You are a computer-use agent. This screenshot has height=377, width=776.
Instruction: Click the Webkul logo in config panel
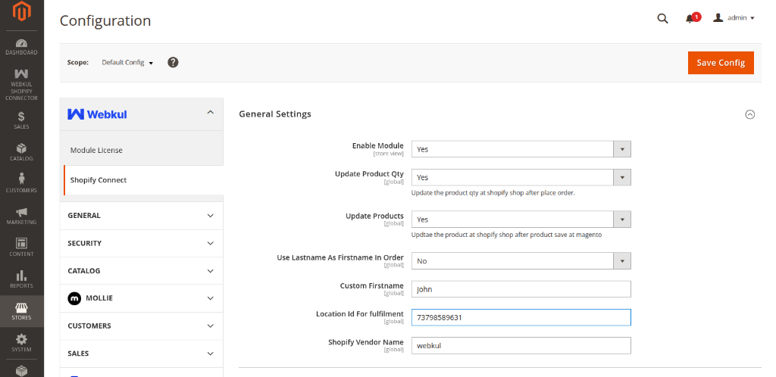pos(97,114)
